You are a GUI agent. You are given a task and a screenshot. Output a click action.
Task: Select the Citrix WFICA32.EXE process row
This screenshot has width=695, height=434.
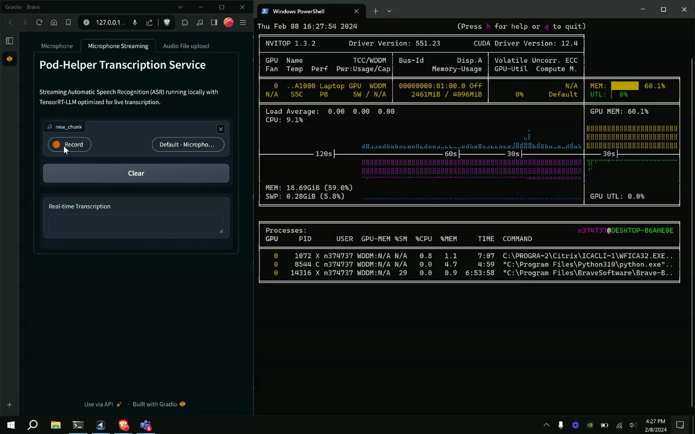[x=470, y=256]
